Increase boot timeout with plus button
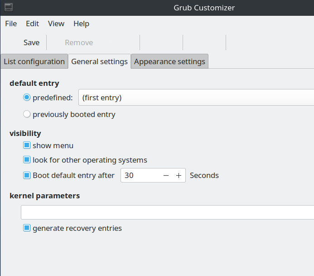This screenshot has width=314, height=276. [x=179, y=175]
